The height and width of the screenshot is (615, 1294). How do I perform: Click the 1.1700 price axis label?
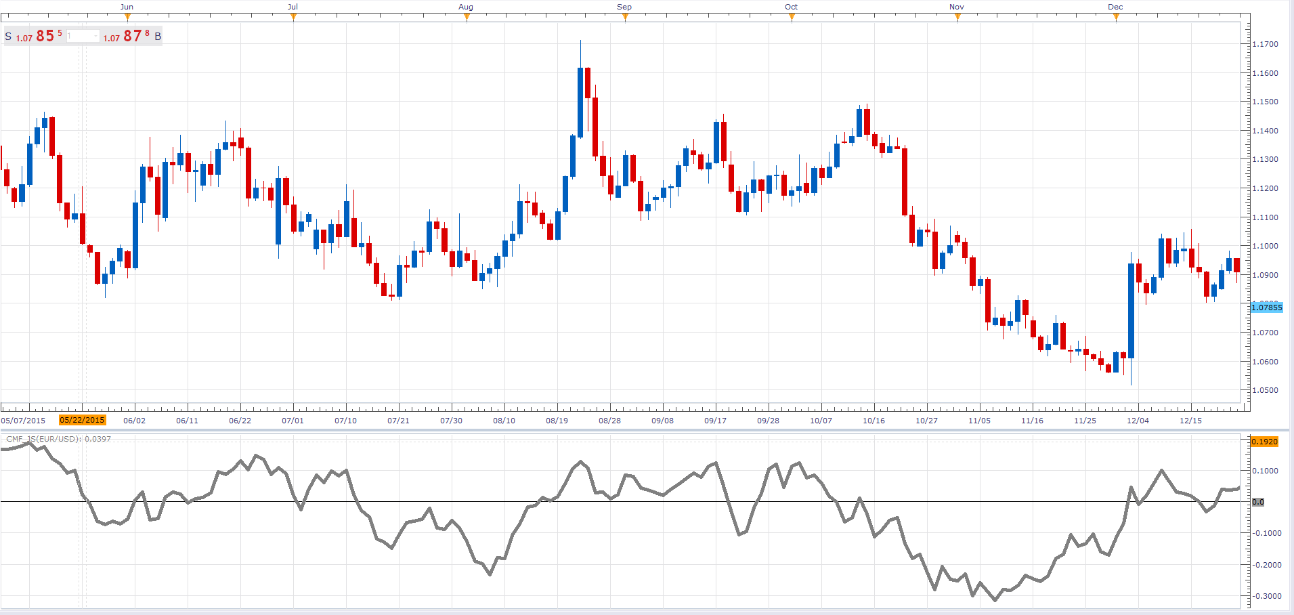(x=1266, y=44)
